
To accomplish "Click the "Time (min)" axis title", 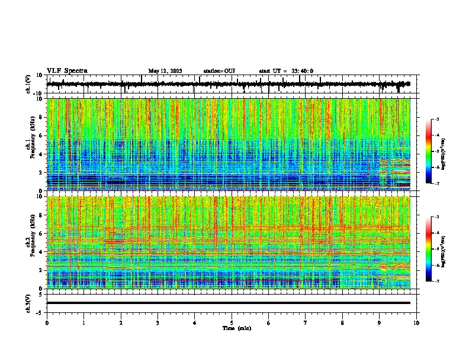I will (x=237, y=328).
